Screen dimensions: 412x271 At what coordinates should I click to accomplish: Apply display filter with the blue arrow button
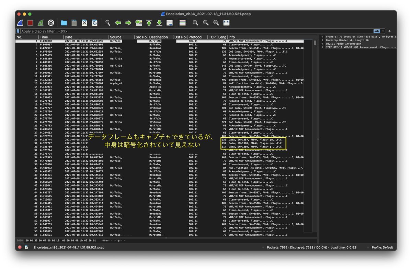coord(377,31)
